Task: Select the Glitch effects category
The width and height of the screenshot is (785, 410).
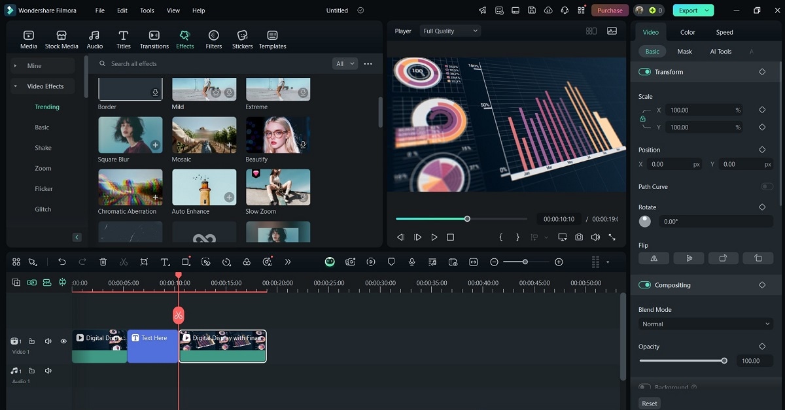Action: point(43,209)
